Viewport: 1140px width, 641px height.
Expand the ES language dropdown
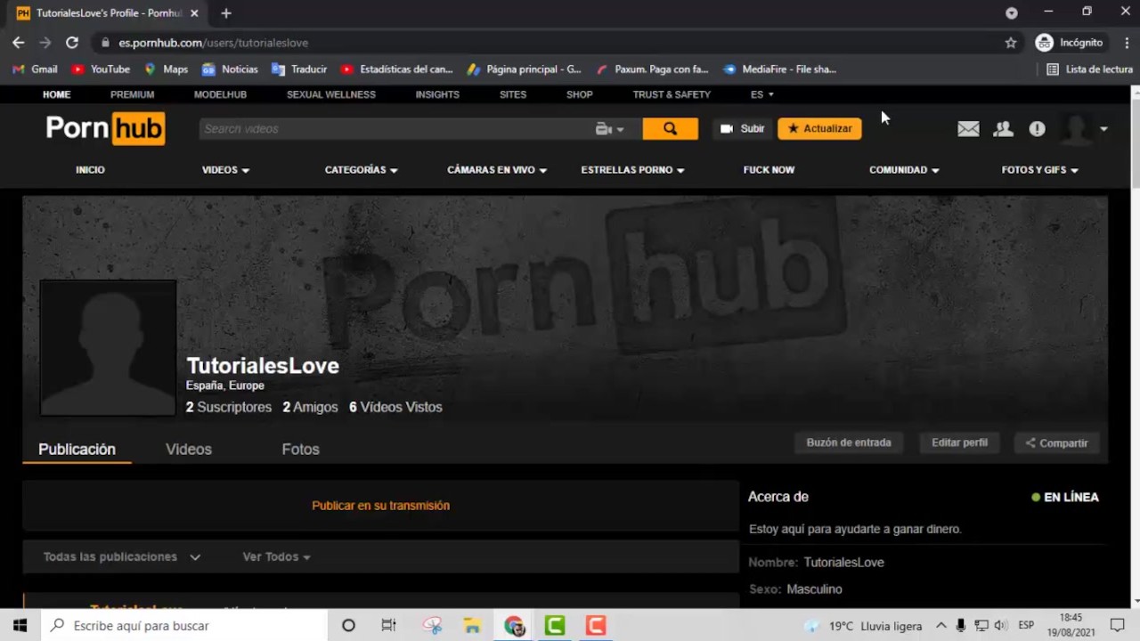click(761, 94)
